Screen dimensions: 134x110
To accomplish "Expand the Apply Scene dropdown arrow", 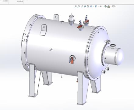I will pos(111,6).
